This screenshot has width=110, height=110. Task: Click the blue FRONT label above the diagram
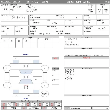[x=26, y=55]
